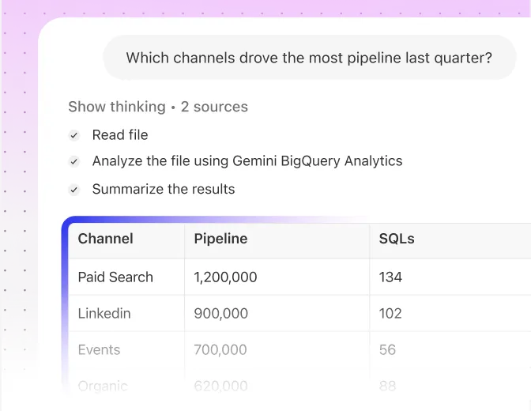
Task: Select the Events channel row
Action: [x=99, y=350]
